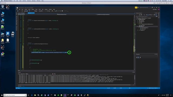Viewport: 173px width, 97px height.
Task: Expand the Properties node arrow
Action: point(138,20)
